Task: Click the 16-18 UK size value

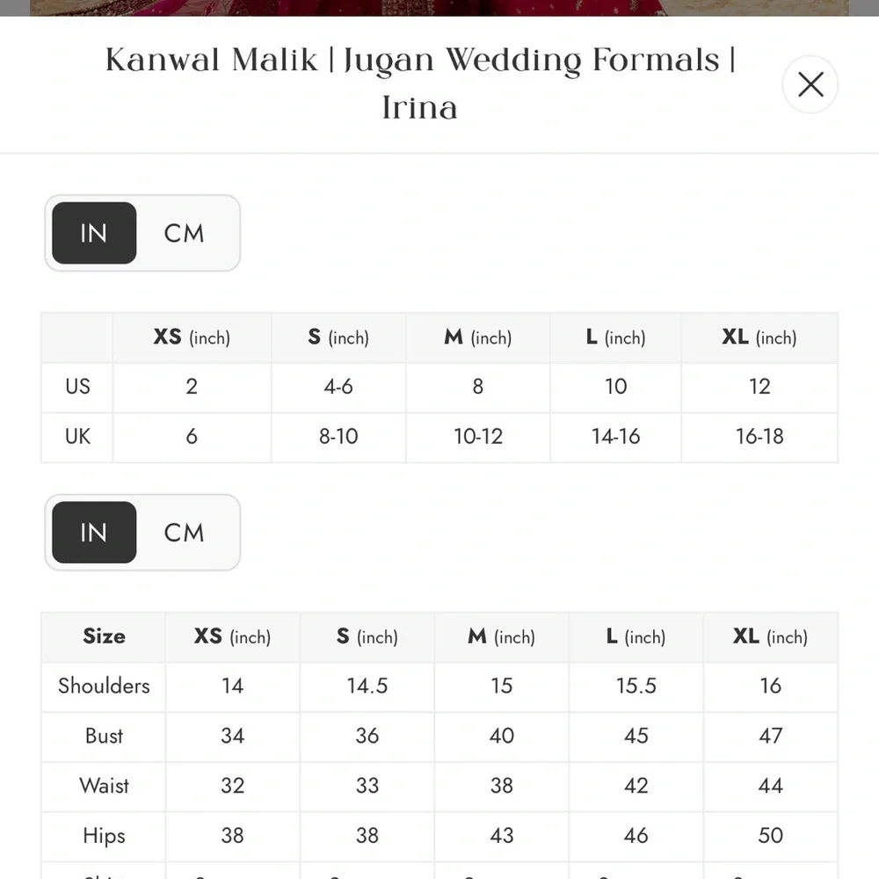Action: click(x=759, y=437)
